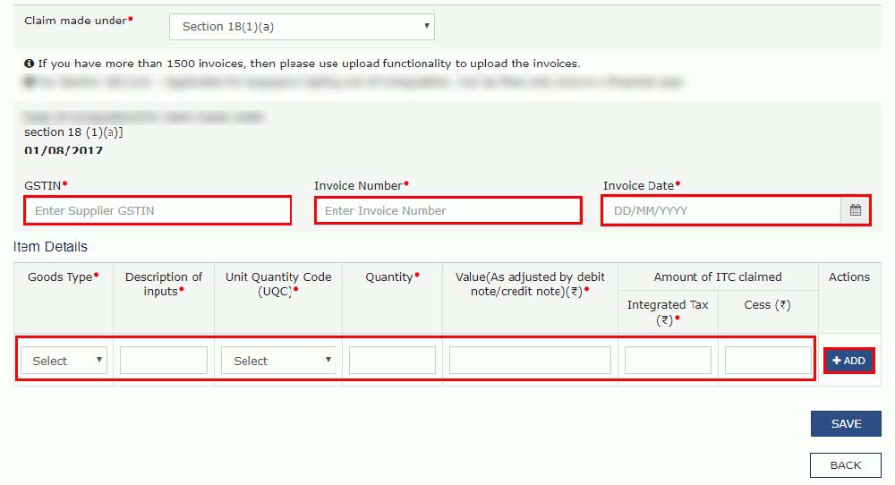Open the calendar picker for Invoice Date

coord(855,211)
